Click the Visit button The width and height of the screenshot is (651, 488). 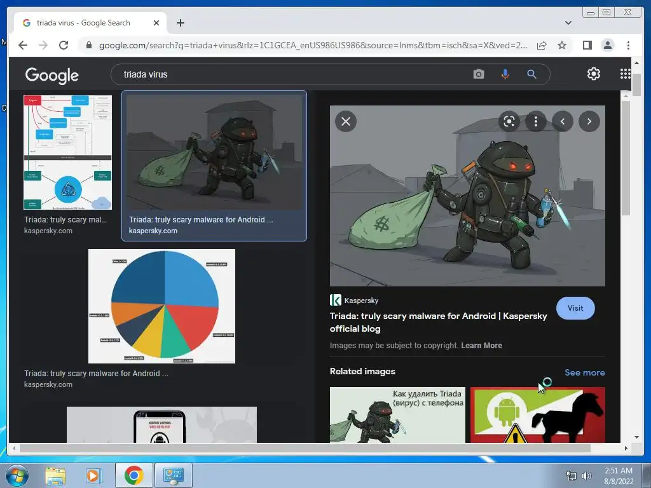[575, 308]
